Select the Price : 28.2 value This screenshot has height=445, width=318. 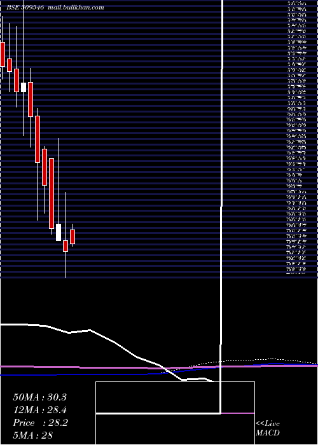pyautogui.click(x=40, y=423)
